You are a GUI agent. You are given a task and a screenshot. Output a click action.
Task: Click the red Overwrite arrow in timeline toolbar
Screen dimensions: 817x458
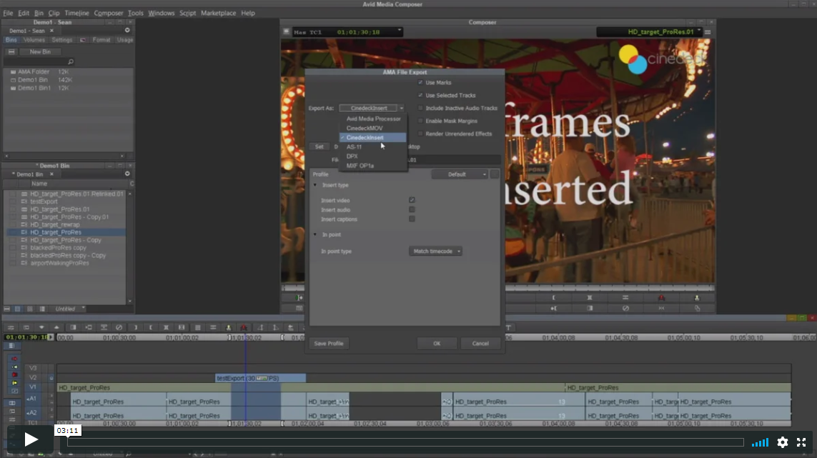pyautogui.click(x=244, y=327)
